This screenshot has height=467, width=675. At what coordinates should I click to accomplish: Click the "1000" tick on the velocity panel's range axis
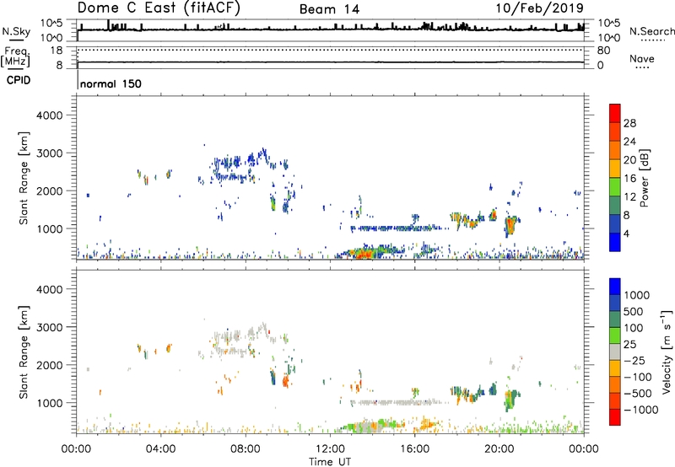[x=49, y=403]
